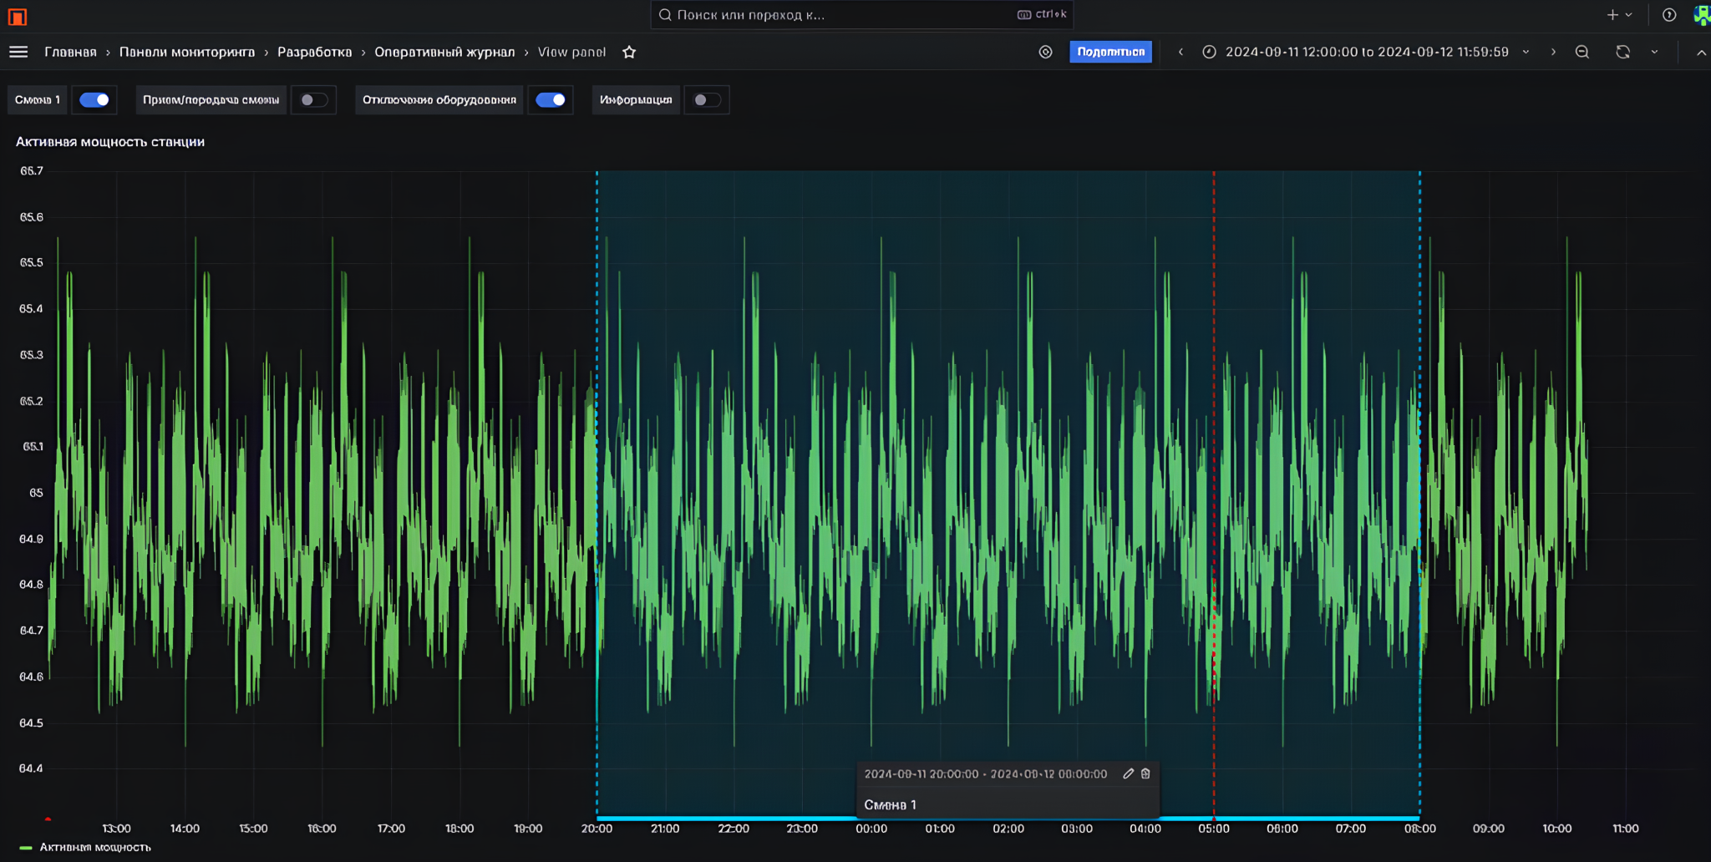Open the hamburger navigation menu
Screen dimensions: 1711x862
18,52
